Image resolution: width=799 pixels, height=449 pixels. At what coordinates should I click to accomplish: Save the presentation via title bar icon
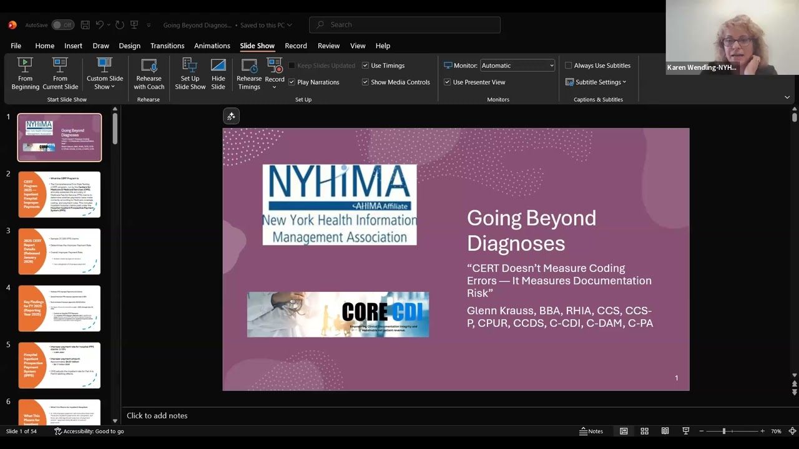click(86, 25)
